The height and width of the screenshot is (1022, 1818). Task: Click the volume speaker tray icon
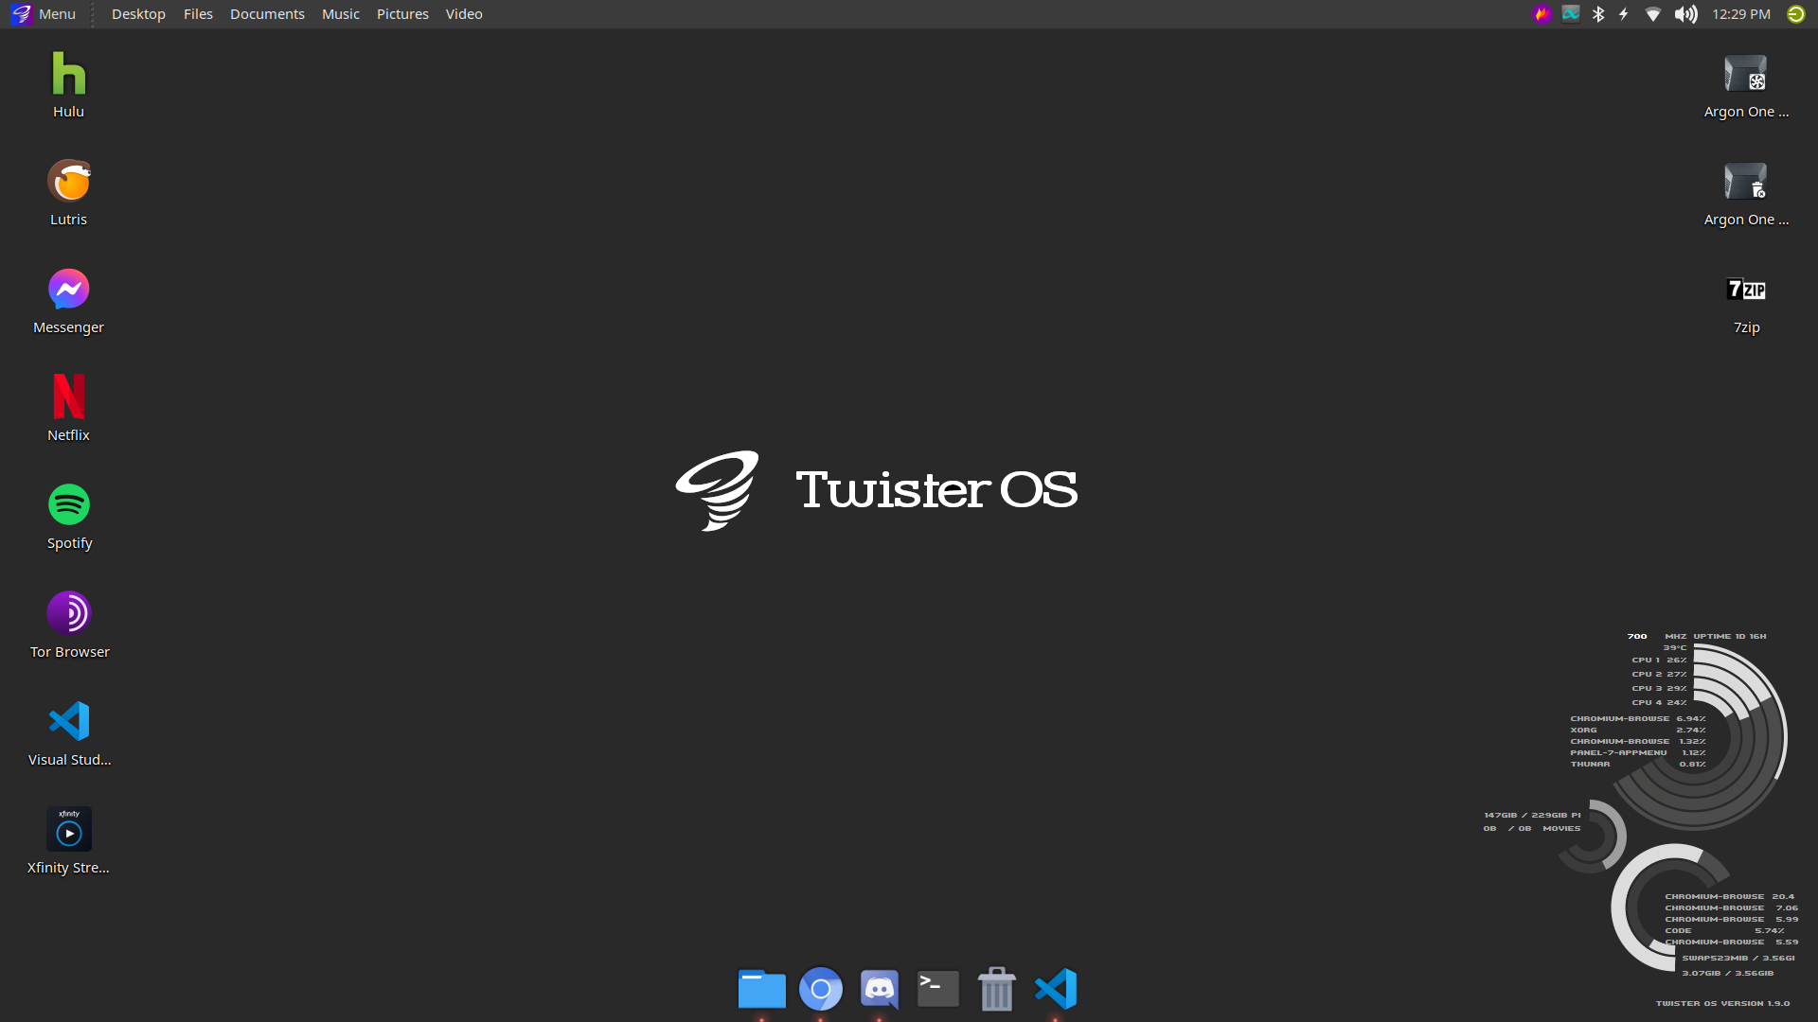(1685, 14)
